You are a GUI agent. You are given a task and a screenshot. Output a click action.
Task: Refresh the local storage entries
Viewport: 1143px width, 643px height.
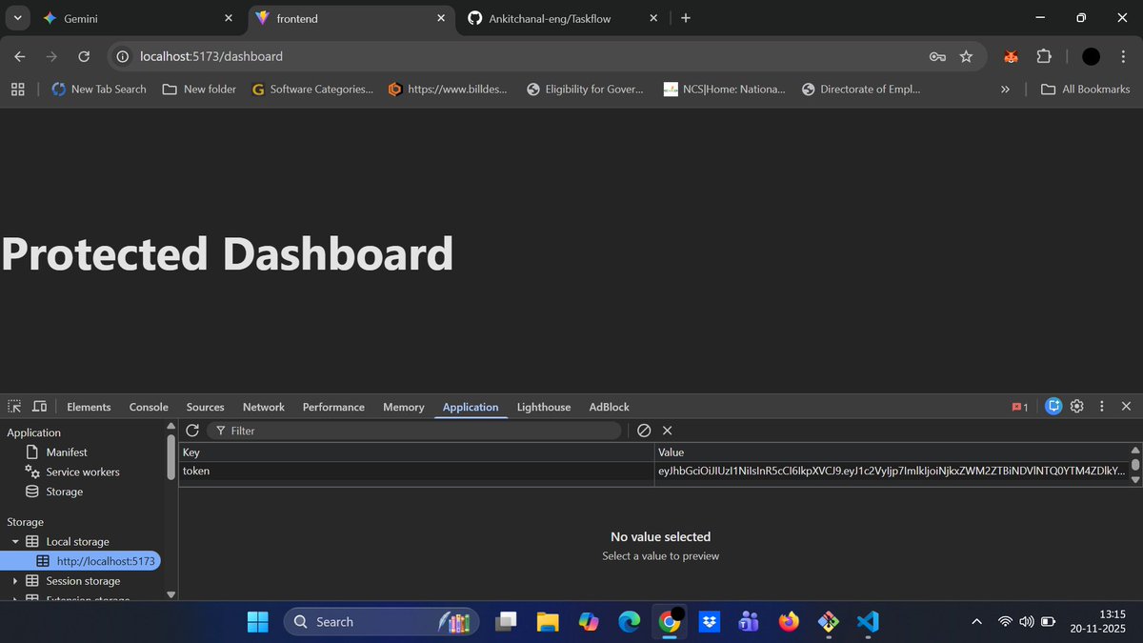[x=193, y=430]
